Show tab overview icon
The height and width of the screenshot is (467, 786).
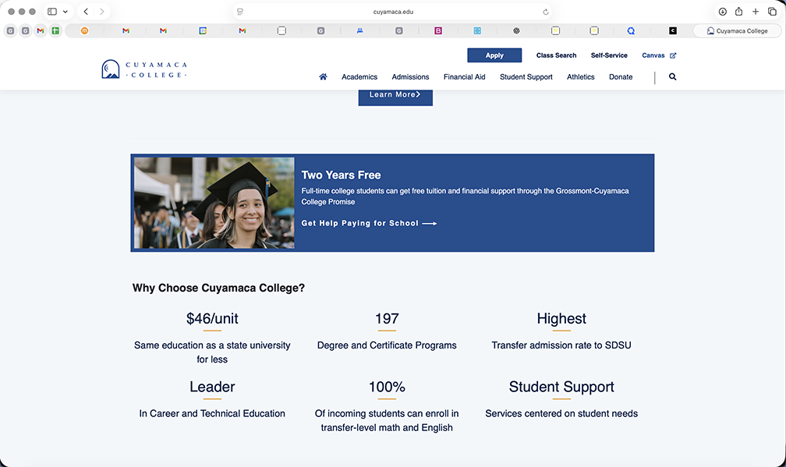tap(772, 12)
